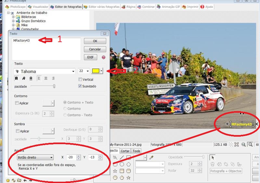Select the filled rounded rectangle shape tool

(x=128, y=171)
